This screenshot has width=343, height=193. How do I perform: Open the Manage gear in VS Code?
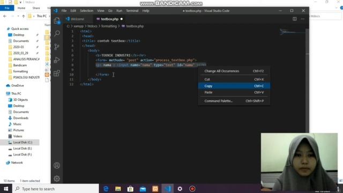coord(57,179)
